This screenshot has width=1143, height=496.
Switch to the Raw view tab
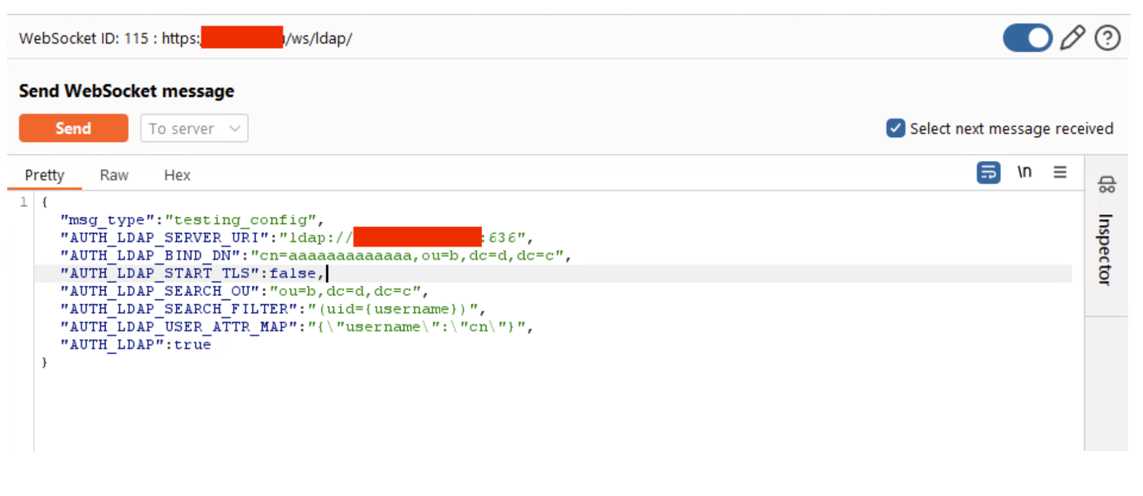pyautogui.click(x=114, y=175)
